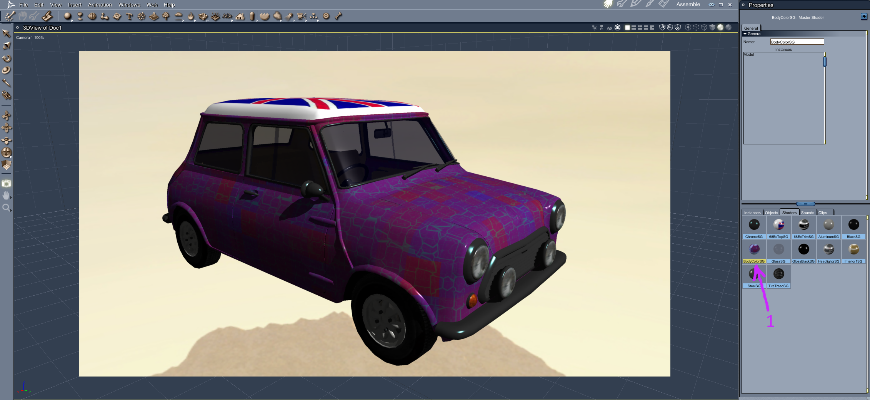Click the goblet spline object icon
Image resolution: width=870 pixels, height=400 pixels.
[80, 16]
